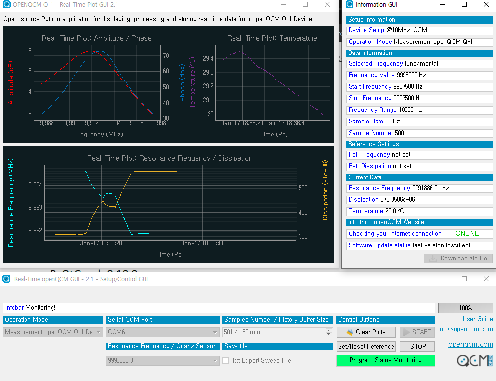Click the Resonance Frequency / Dissipation plot
The width and height of the screenshot is (496, 381).
pyautogui.click(x=170, y=203)
